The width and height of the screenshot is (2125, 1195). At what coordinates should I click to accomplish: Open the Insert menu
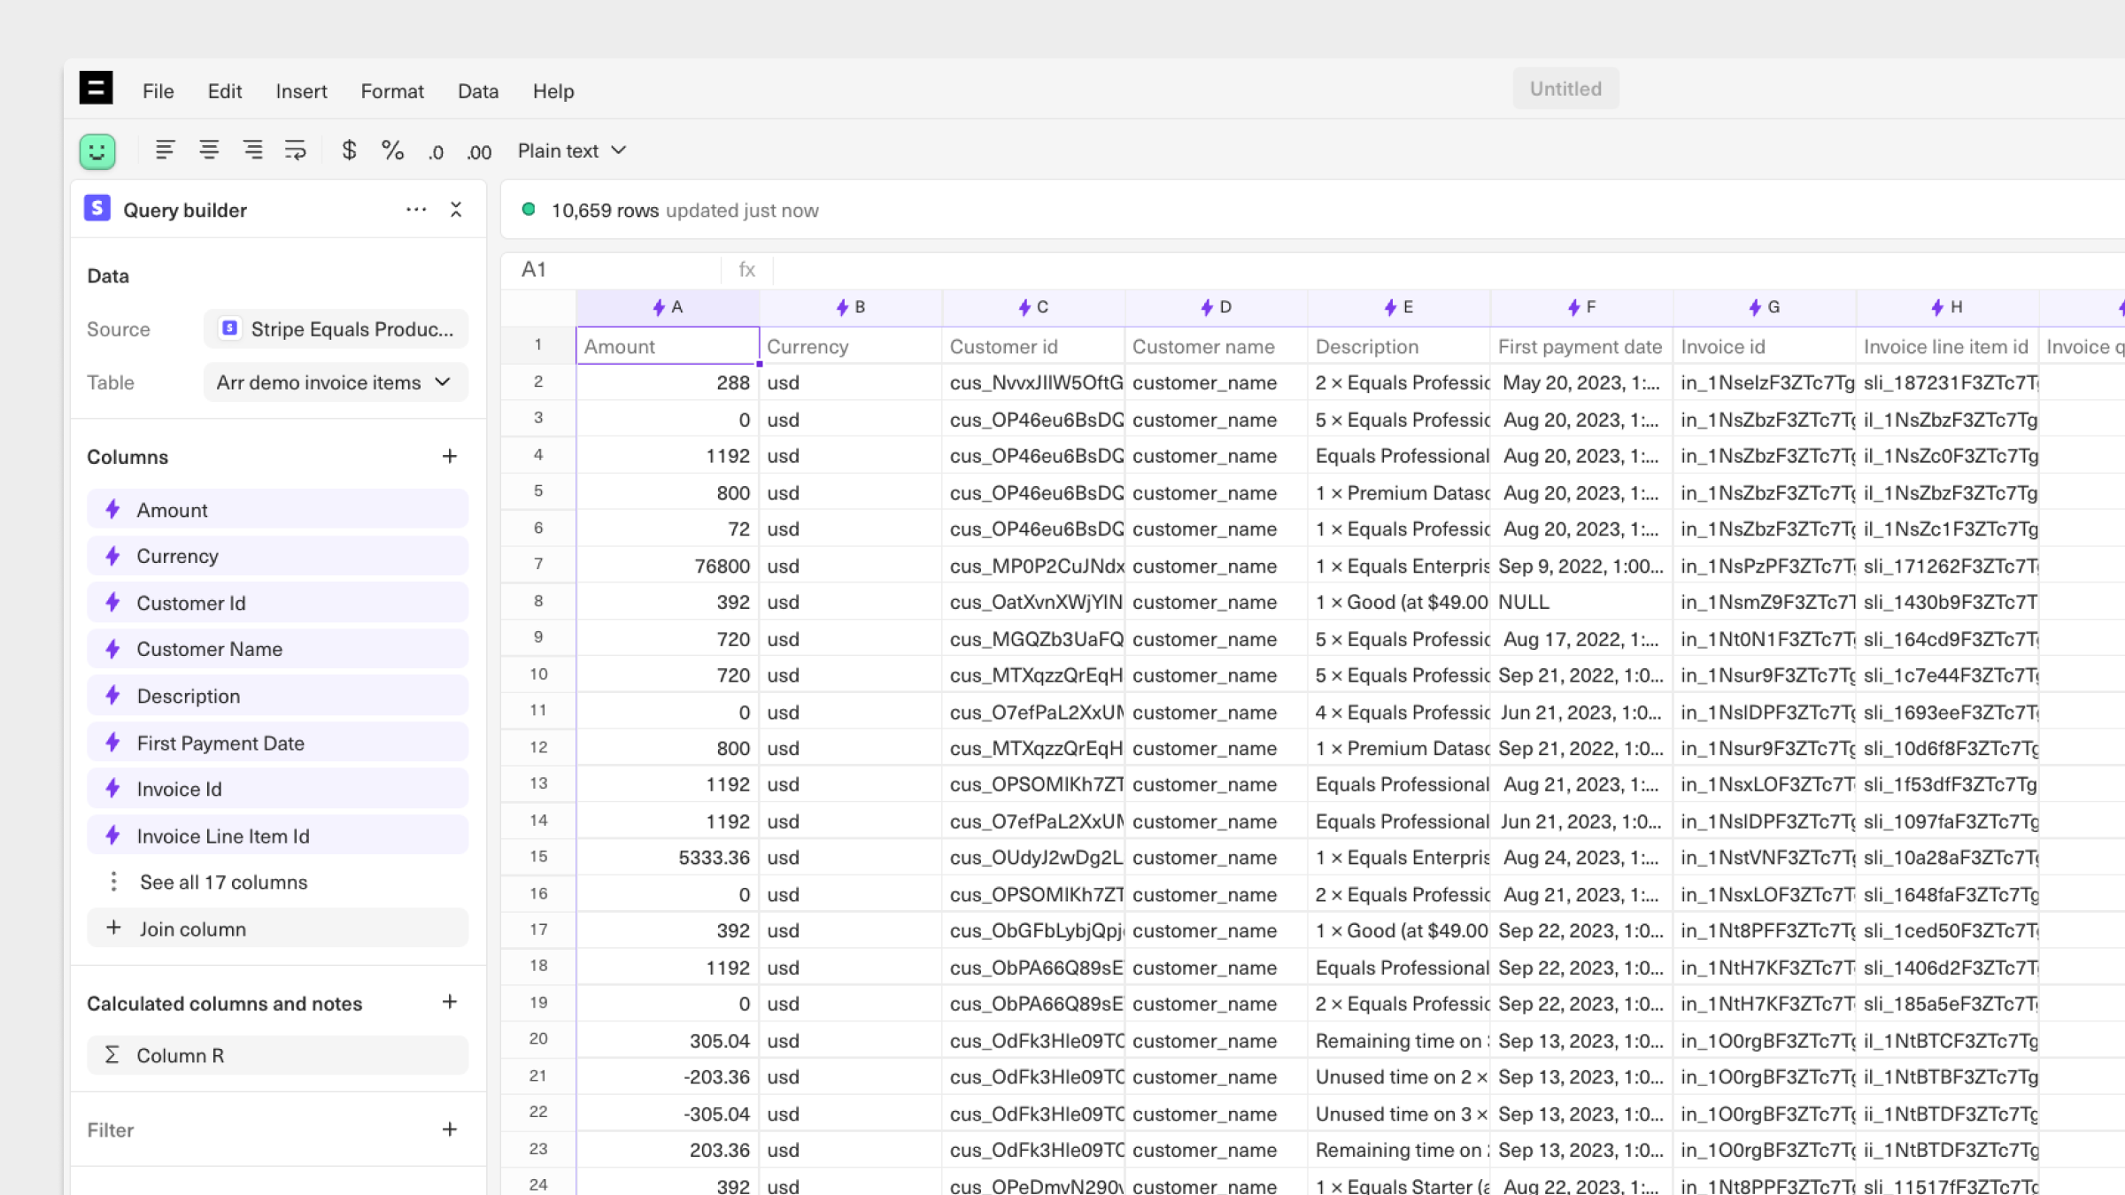[301, 91]
